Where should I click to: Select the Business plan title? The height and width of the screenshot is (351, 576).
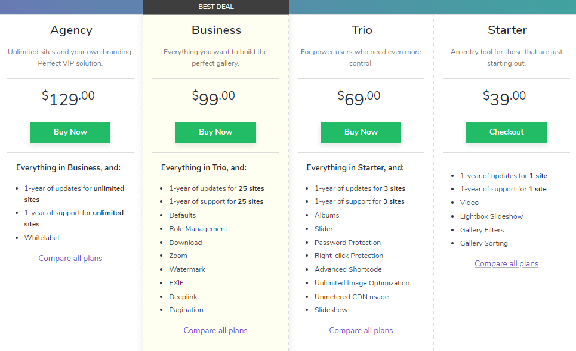click(216, 30)
